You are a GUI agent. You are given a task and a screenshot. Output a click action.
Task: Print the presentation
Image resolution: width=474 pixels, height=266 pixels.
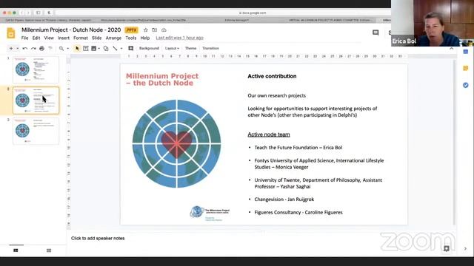point(41,48)
